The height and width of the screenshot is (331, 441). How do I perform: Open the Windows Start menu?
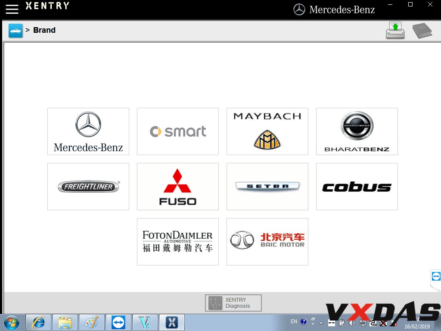12,322
